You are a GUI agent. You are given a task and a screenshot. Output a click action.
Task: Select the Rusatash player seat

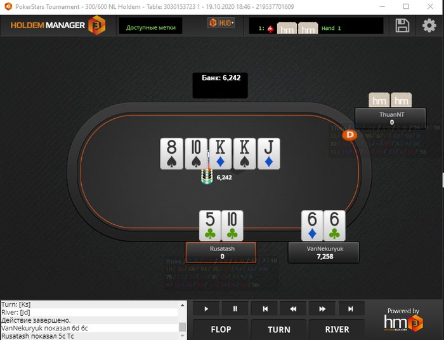point(221,252)
